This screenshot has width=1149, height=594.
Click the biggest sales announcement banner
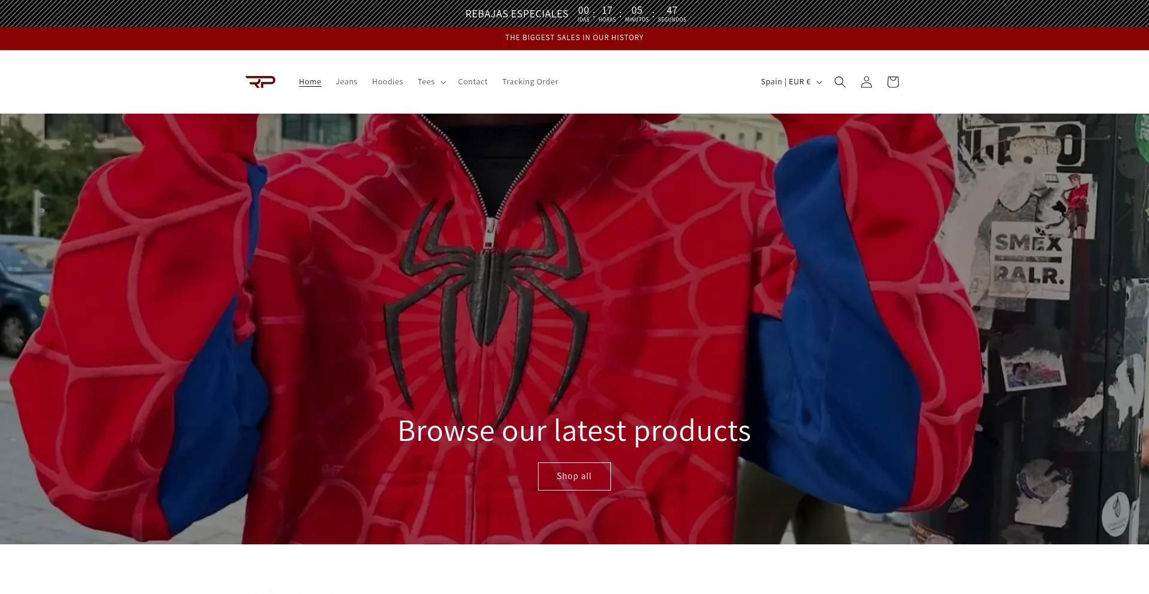(x=574, y=38)
